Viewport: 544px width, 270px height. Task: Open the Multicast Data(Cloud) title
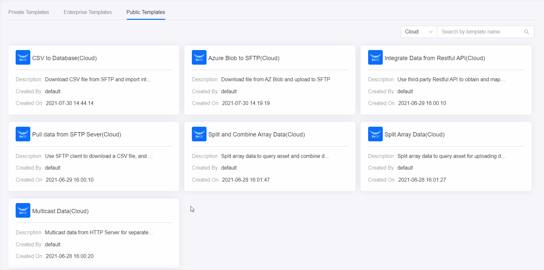(x=60, y=211)
